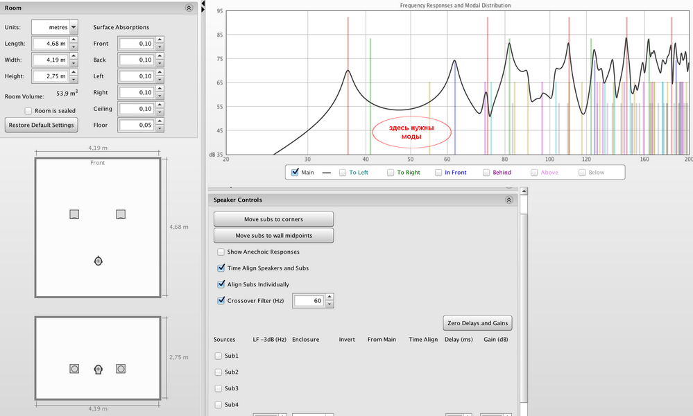Viewport: 693px width, 416px height.
Task: Click Zero Delays and Gains button
Action: coord(477,323)
